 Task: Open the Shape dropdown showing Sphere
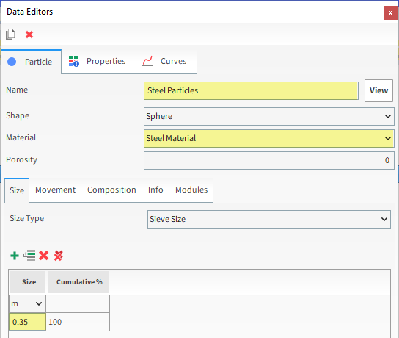[269, 116]
